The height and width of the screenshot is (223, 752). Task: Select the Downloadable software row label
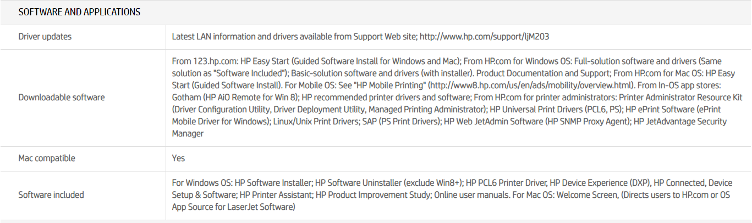62,98
